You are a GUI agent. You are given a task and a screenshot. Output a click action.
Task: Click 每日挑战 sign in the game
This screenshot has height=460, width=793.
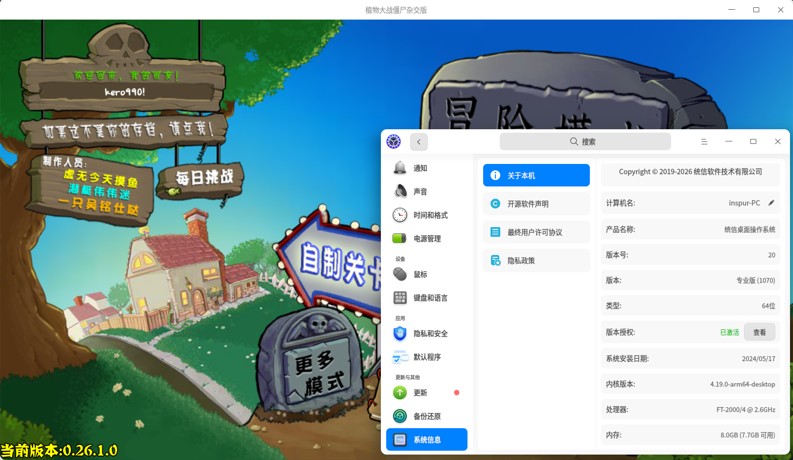pyautogui.click(x=201, y=179)
